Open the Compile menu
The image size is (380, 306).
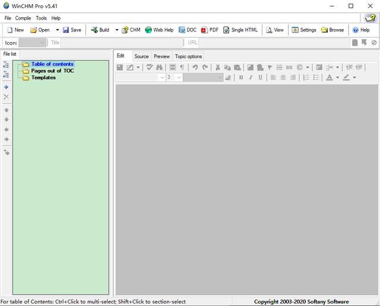(23, 18)
